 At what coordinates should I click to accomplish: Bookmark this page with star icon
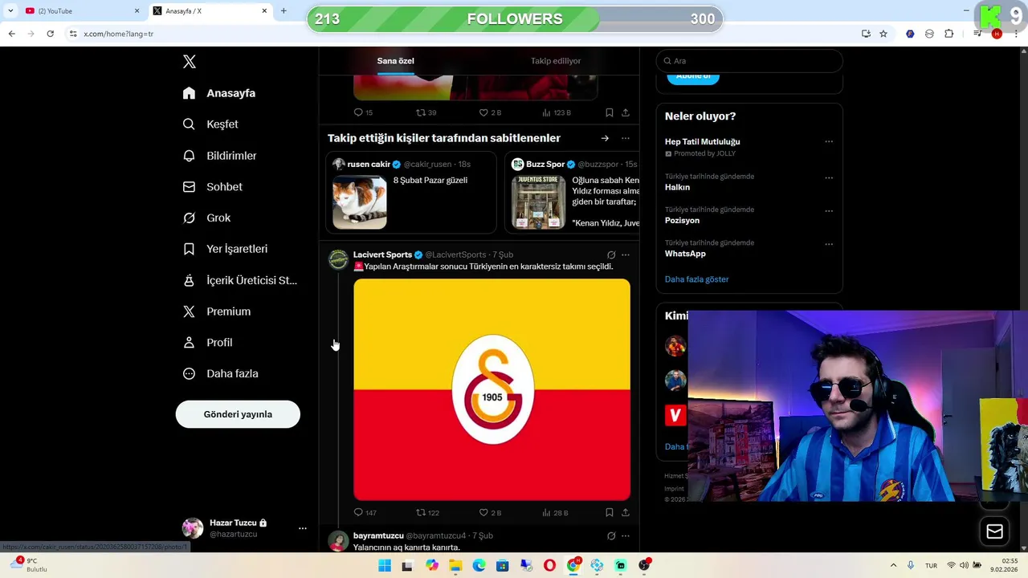883,34
